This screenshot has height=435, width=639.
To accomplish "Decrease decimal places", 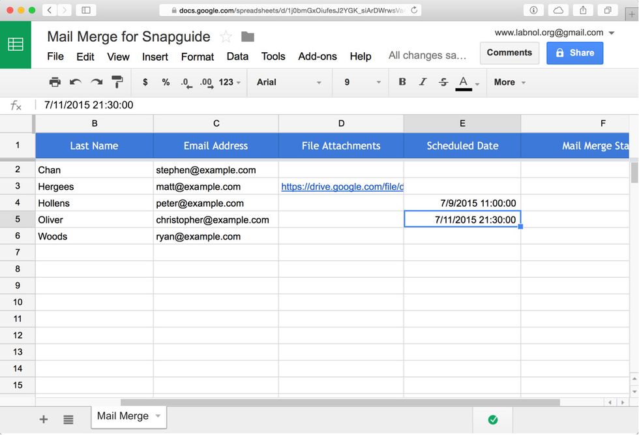I will pyautogui.click(x=188, y=82).
